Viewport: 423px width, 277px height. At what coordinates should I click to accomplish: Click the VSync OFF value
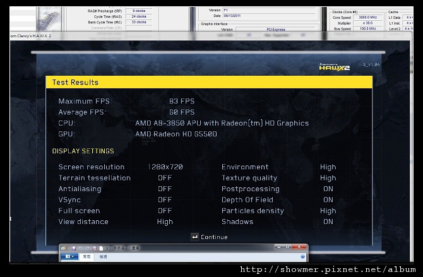(165, 200)
